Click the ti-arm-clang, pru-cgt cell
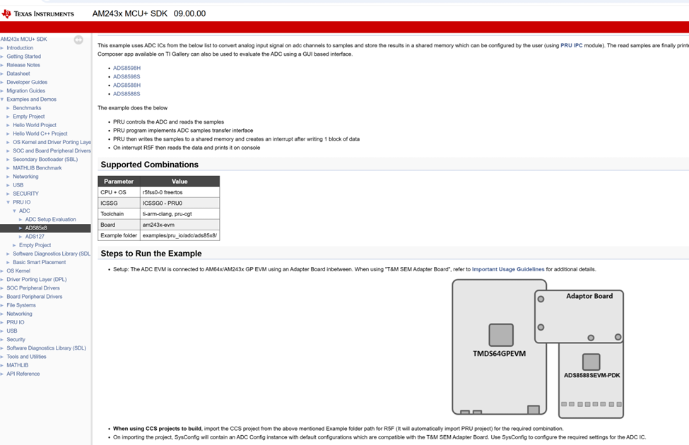 pyautogui.click(x=179, y=214)
